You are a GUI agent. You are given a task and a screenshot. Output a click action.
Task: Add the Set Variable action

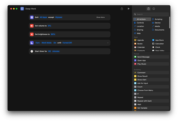click(x=151, y=108)
